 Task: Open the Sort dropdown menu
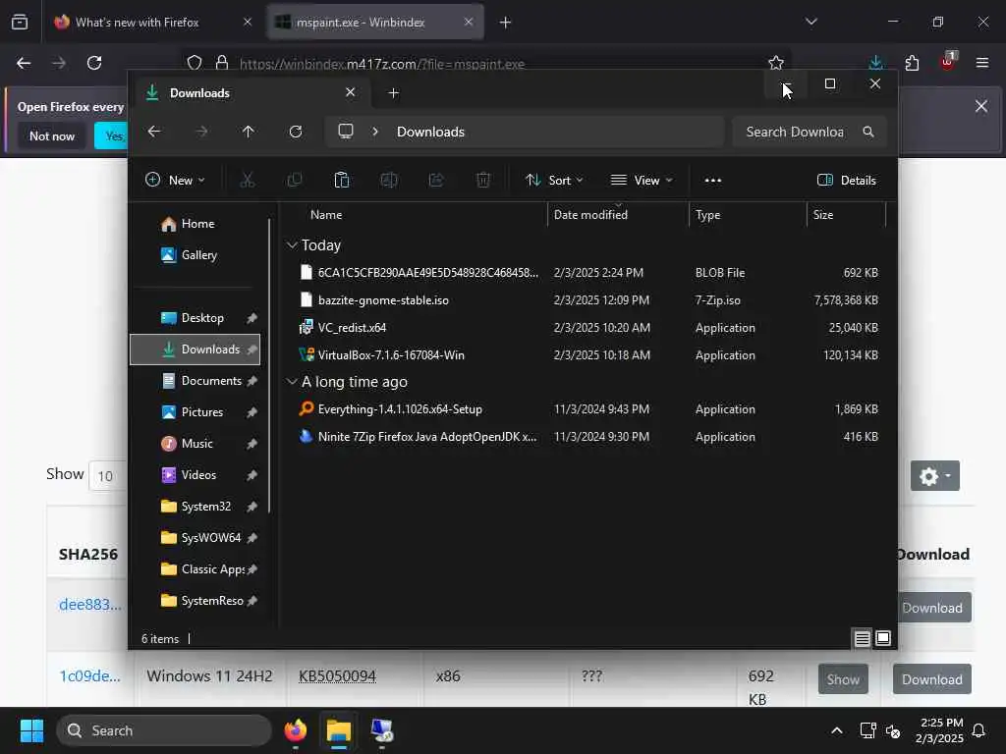click(554, 181)
